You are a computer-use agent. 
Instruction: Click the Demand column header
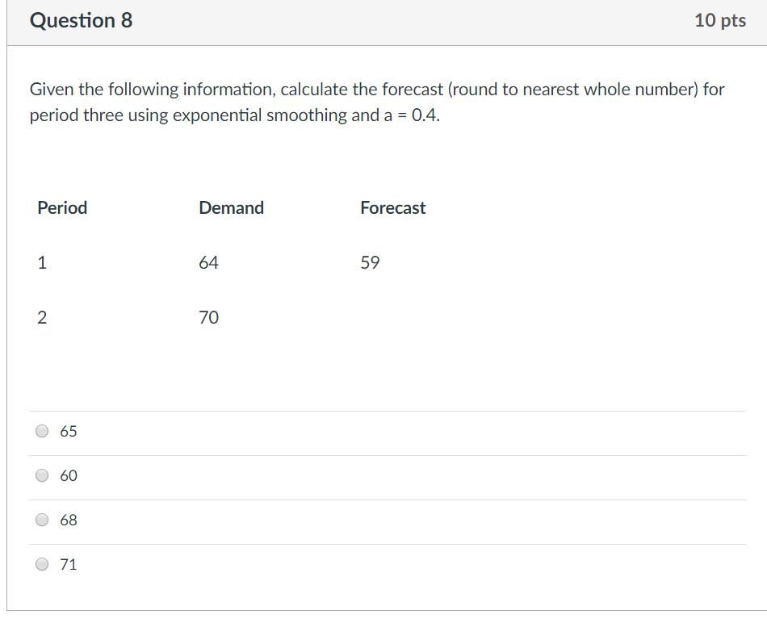pos(231,208)
